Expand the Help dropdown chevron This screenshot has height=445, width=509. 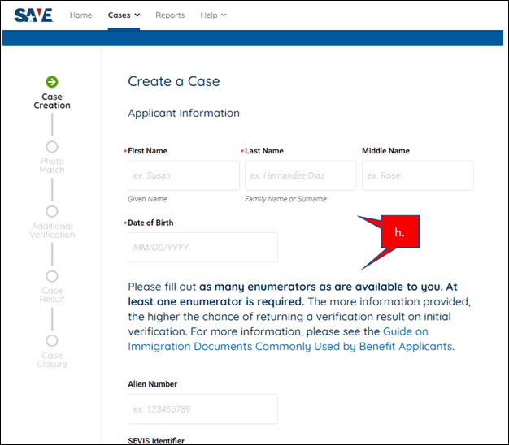224,15
